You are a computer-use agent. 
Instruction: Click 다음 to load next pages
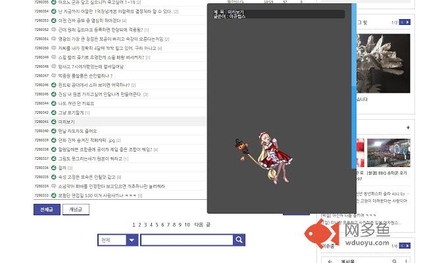(x=199, y=225)
